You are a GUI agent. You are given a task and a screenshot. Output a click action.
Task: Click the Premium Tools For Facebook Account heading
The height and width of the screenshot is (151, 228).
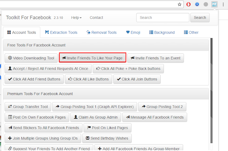pos(40,94)
